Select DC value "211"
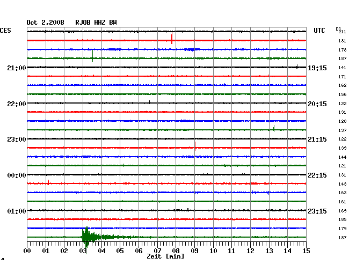This screenshot has width=349, height=265. coord(343,32)
